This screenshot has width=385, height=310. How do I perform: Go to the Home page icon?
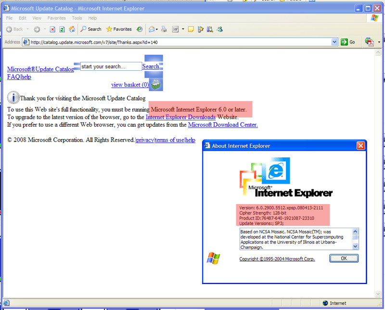(71, 29)
